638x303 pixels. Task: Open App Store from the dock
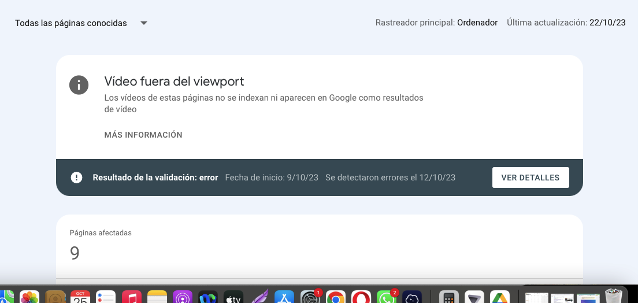point(284,297)
